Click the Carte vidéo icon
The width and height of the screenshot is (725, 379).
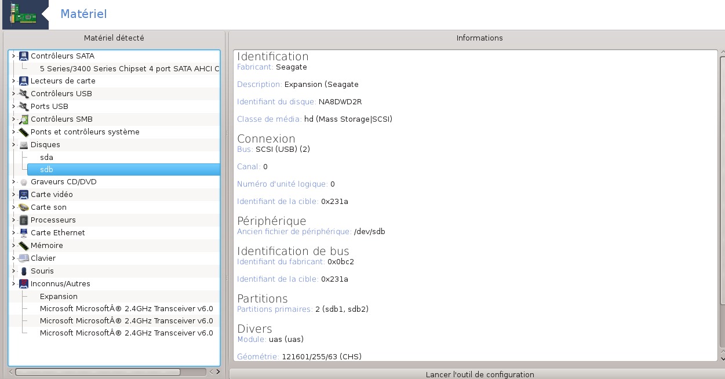click(24, 195)
